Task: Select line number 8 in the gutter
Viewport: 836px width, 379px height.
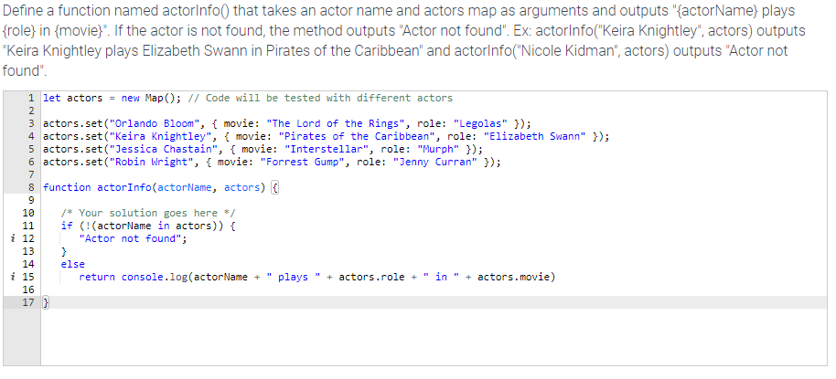Action: 31,187
